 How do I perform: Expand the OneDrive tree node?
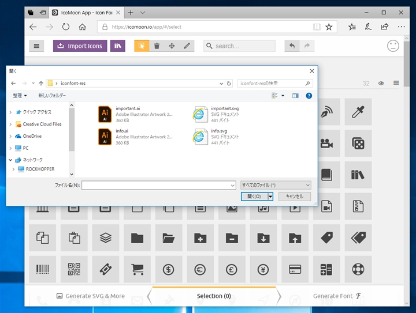pyautogui.click(x=10, y=136)
